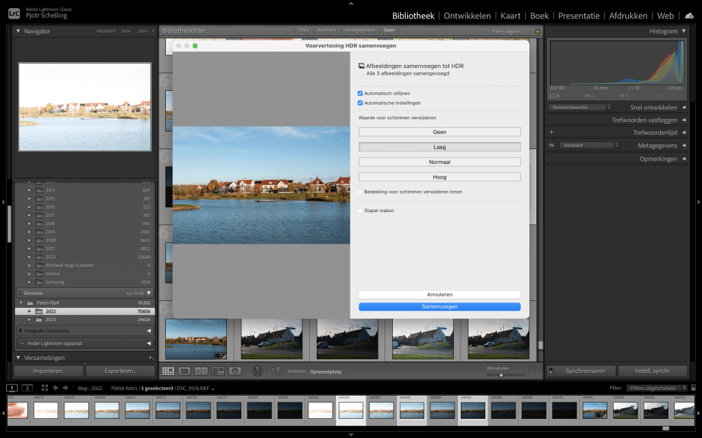Expand the 2023 folder

click(29, 320)
